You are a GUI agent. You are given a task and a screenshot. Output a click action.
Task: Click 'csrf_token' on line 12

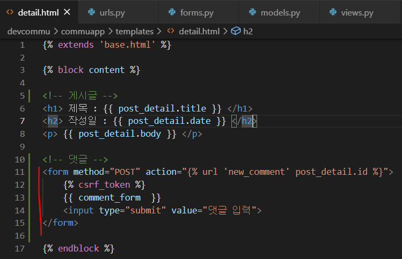pyautogui.click(x=104, y=184)
